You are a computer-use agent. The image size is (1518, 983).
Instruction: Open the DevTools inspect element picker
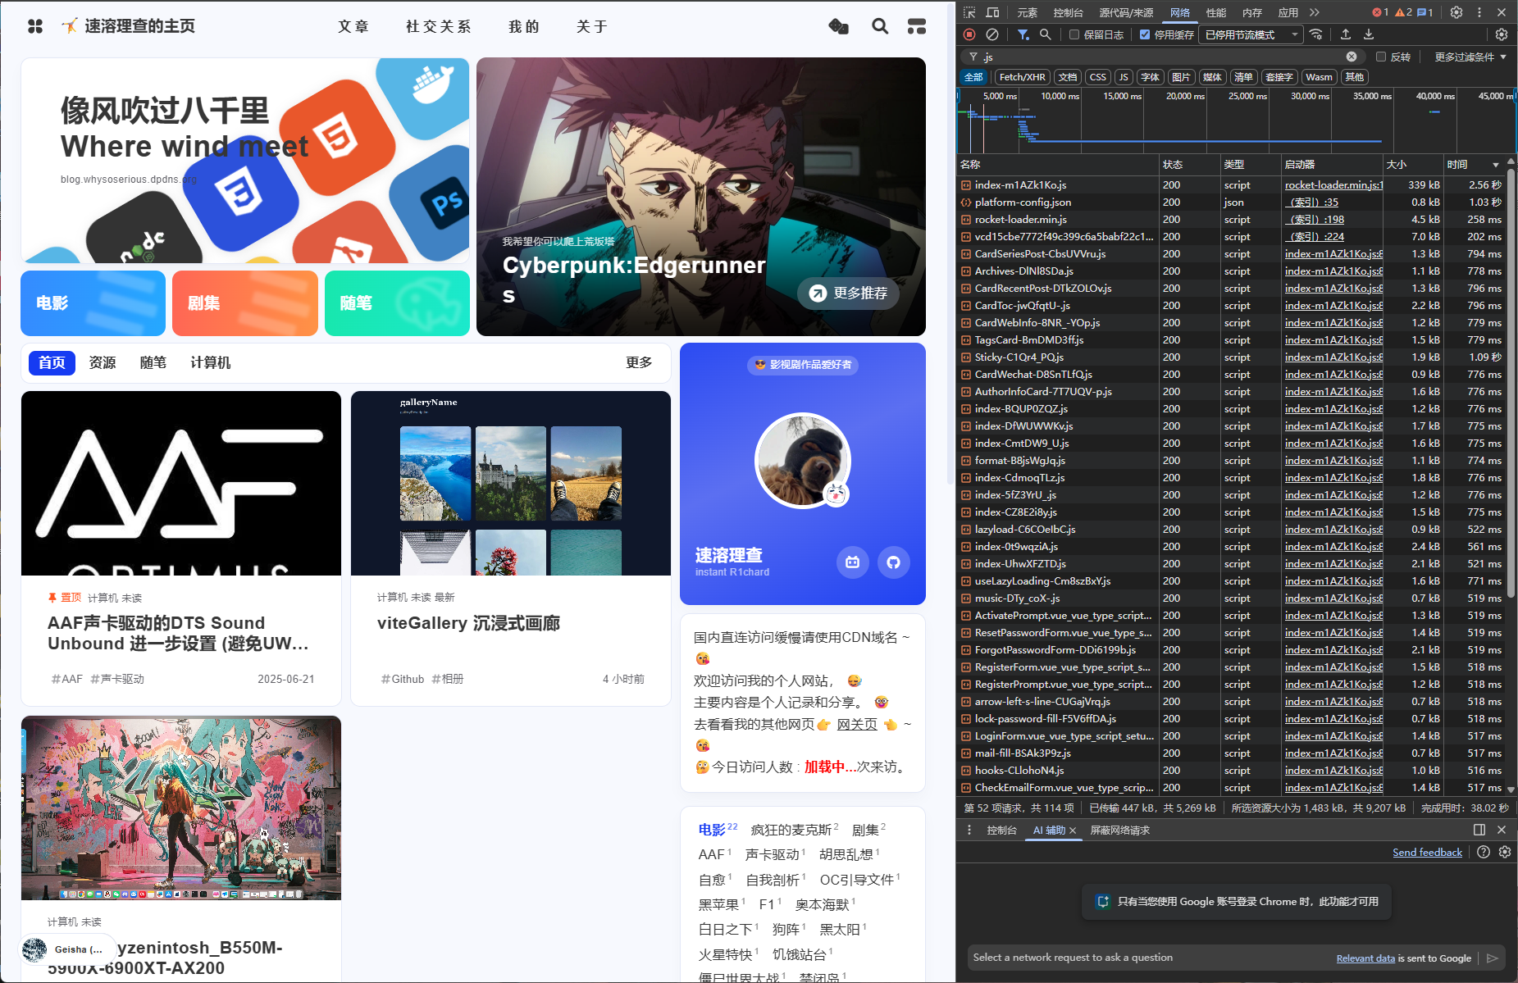tap(969, 12)
